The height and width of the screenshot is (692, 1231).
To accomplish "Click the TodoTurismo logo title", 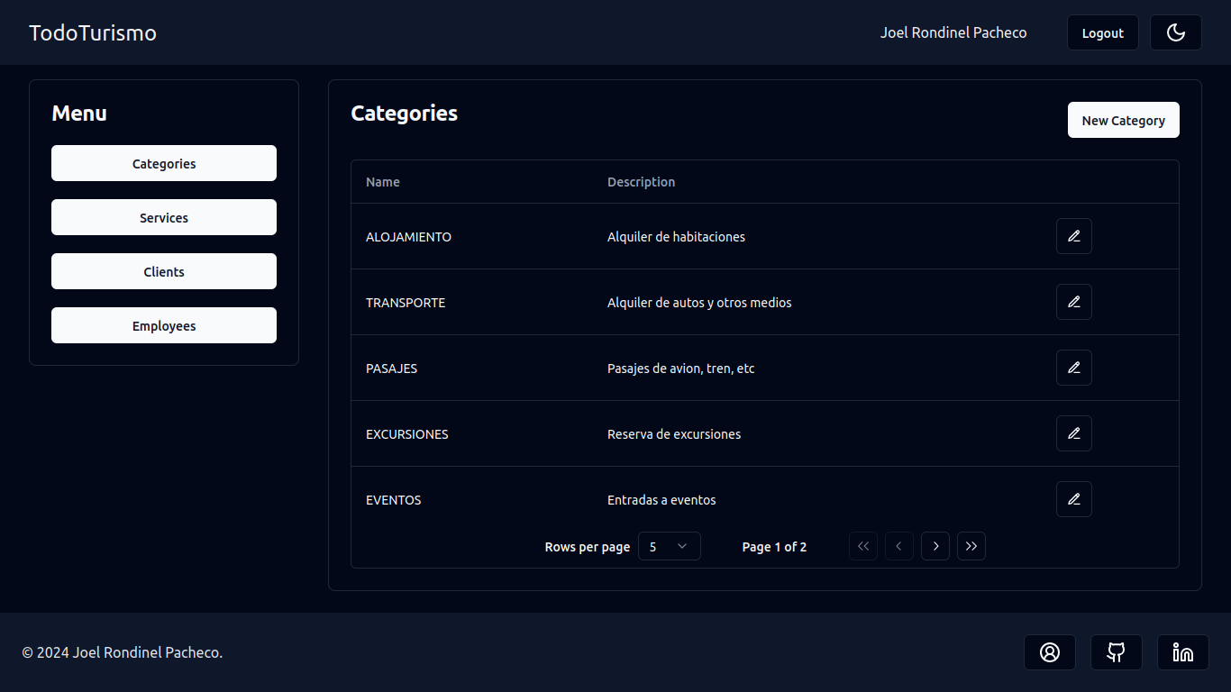I will (93, 32).
